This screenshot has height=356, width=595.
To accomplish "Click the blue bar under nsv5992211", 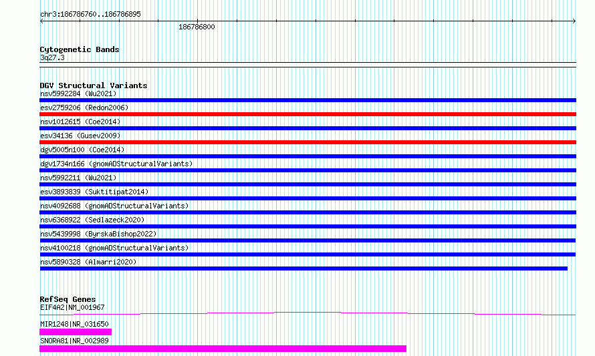I will coord(308,184).
